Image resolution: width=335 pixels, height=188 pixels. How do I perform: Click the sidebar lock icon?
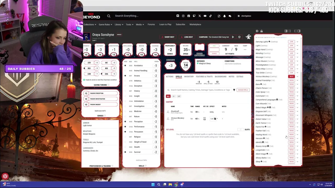261,31
